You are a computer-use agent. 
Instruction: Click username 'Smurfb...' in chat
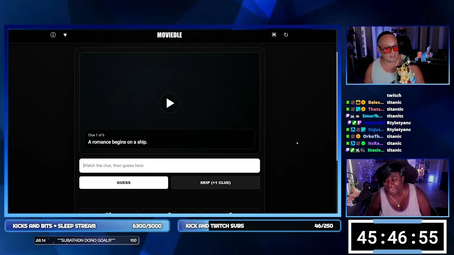[372, 116]
